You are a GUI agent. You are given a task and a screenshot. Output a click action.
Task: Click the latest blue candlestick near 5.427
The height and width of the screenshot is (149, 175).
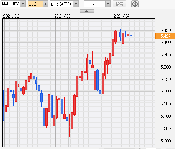tap(131, 35)
